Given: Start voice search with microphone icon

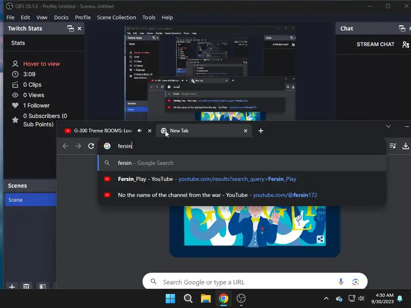Looking at the screenshot, I should coord(341,282).
